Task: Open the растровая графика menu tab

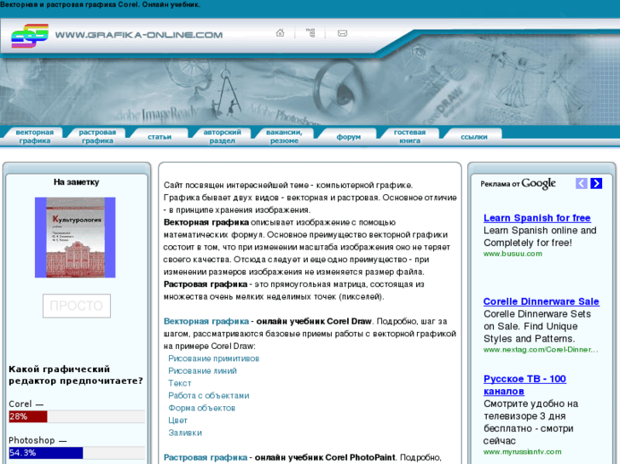Action: click(x=97, y=136)
